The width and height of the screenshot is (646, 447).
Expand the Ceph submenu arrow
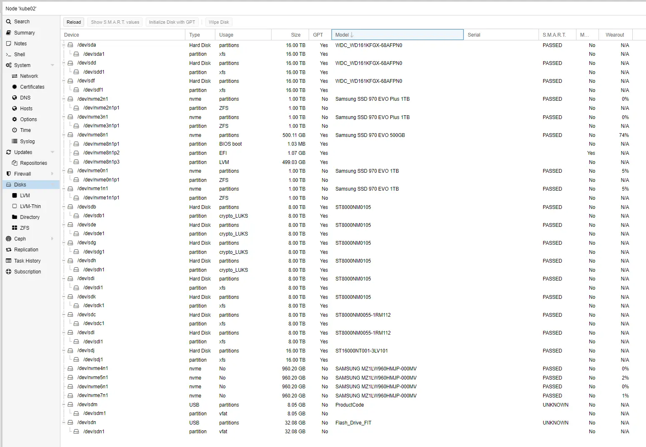[x=52, y=239]
